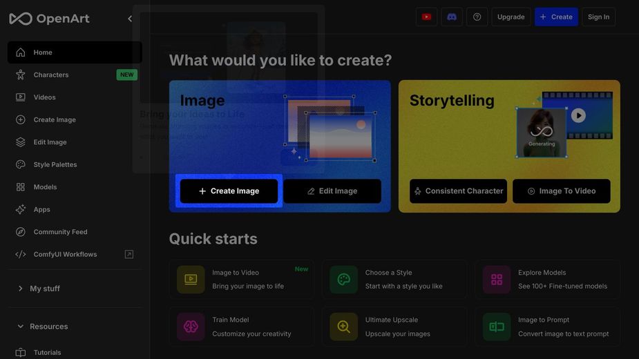Open the ComfyUI Workflows external link icon
This screenshot has width=639, height=359.
click(x=128, y=254)
